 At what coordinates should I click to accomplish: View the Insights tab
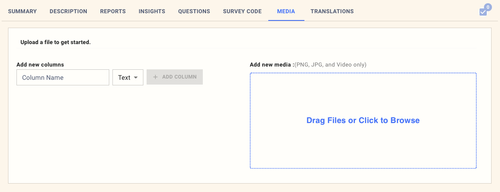(x=152, y=11)
